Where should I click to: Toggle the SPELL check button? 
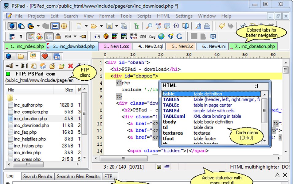point(68,36)
